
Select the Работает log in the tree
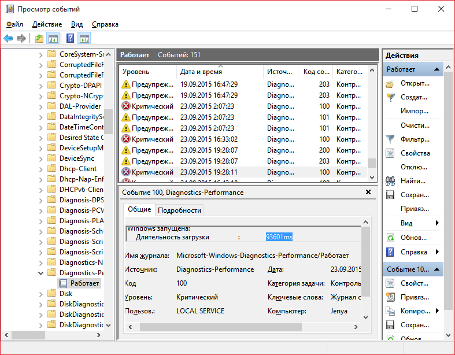click(84, 283)
